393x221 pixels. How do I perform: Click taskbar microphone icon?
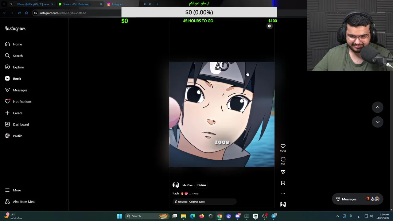351,216
